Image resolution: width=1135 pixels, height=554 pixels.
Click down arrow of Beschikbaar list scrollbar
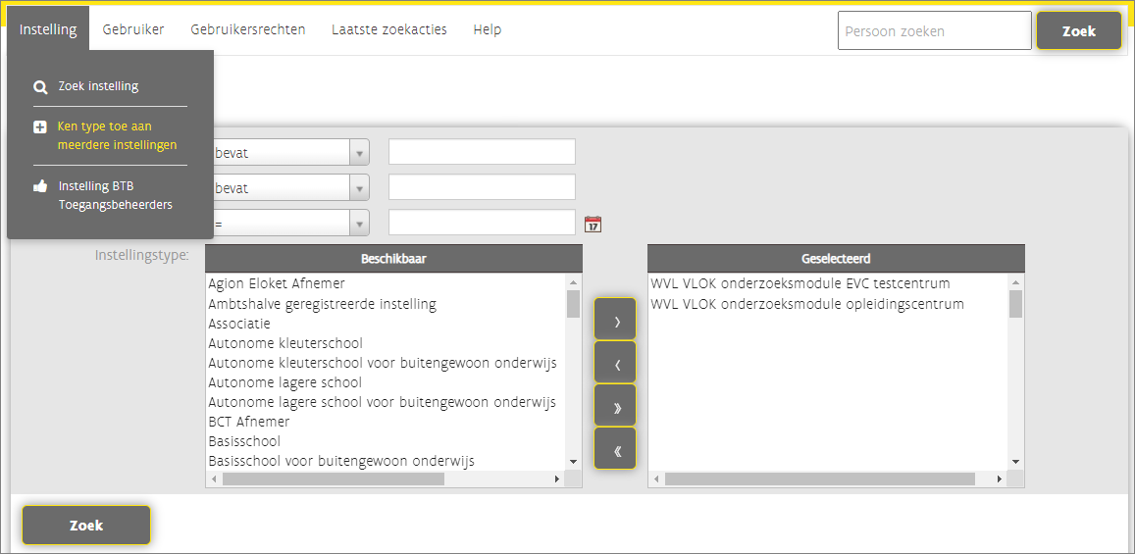click(x=573, y=461)
